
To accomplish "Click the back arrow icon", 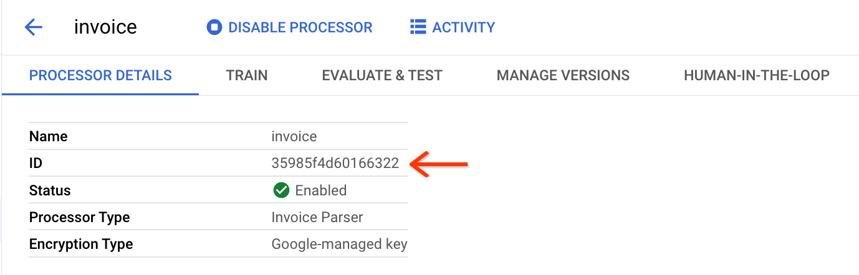I will pos(33,27).
